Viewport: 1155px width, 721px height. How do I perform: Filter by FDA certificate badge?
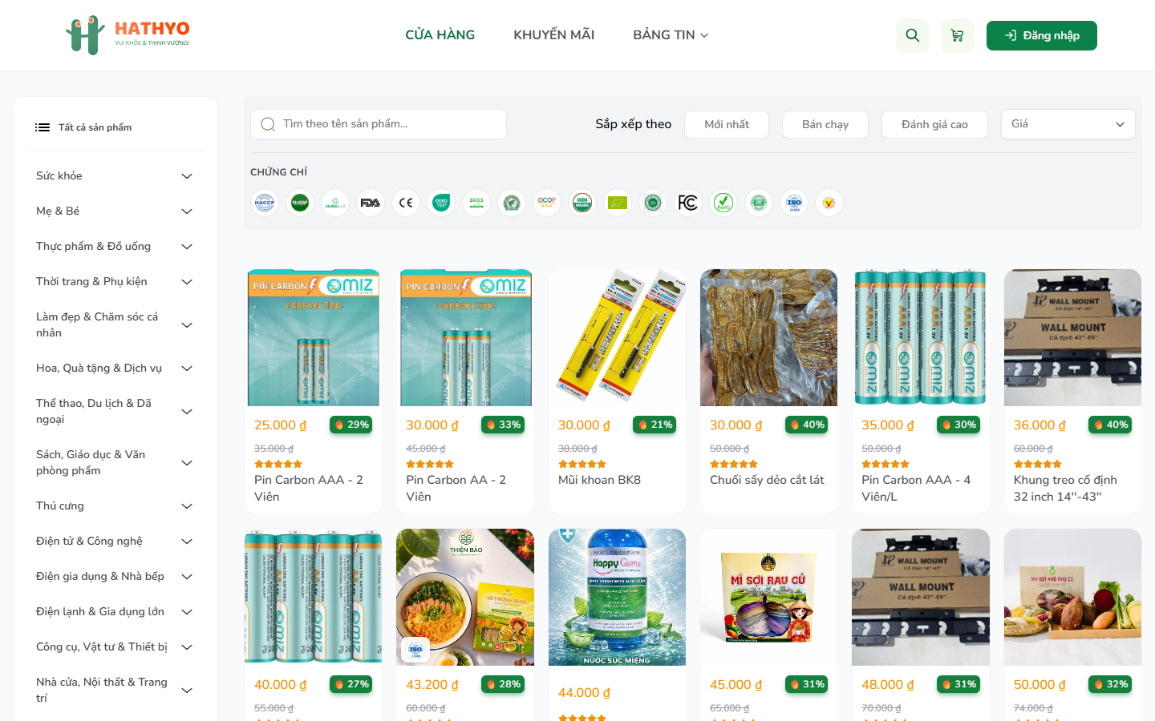(x=371, y=203)
